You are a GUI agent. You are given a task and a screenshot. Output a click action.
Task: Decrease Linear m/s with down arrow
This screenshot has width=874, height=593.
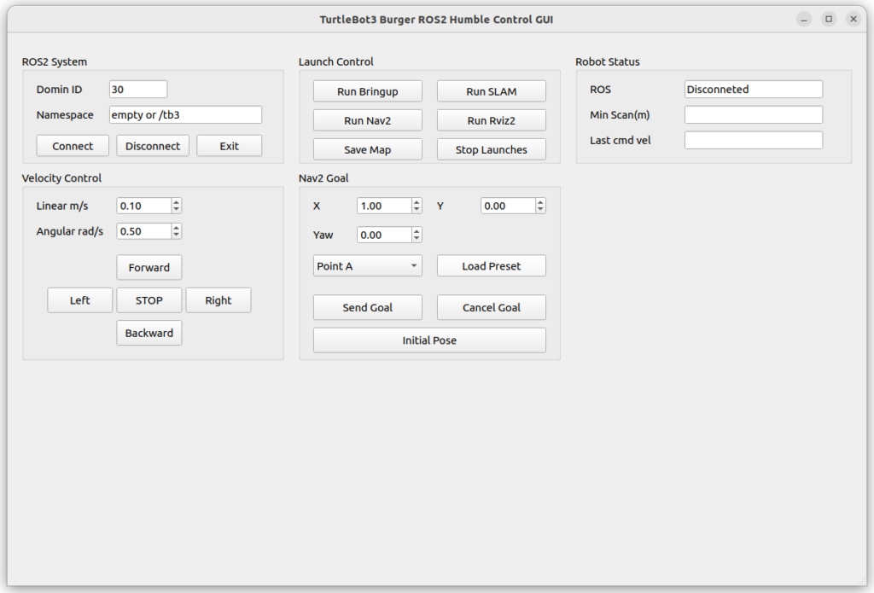click(x=176, y=210)
